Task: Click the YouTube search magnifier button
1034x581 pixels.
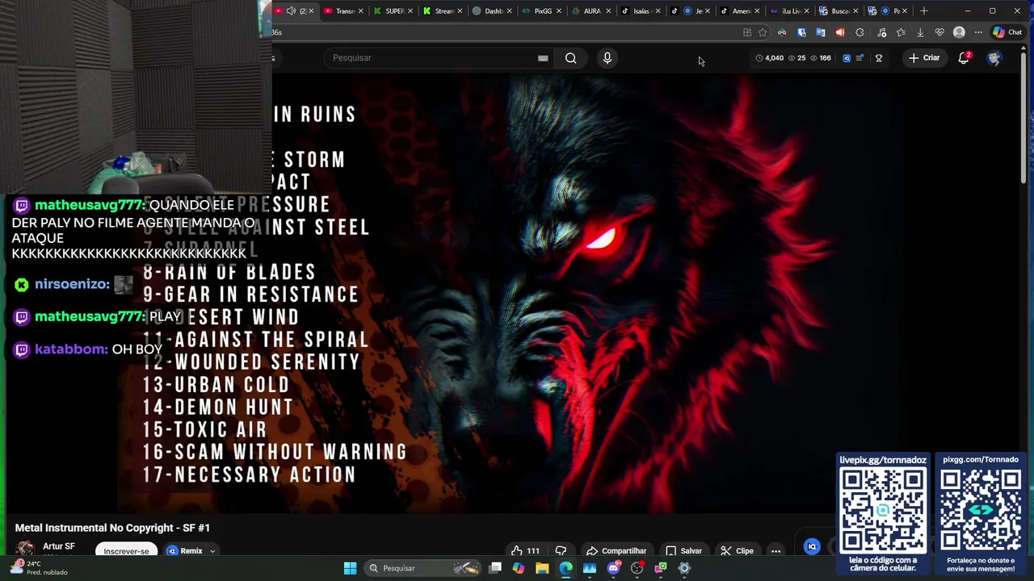Action: pyautogui.click(x=571, y=58)
